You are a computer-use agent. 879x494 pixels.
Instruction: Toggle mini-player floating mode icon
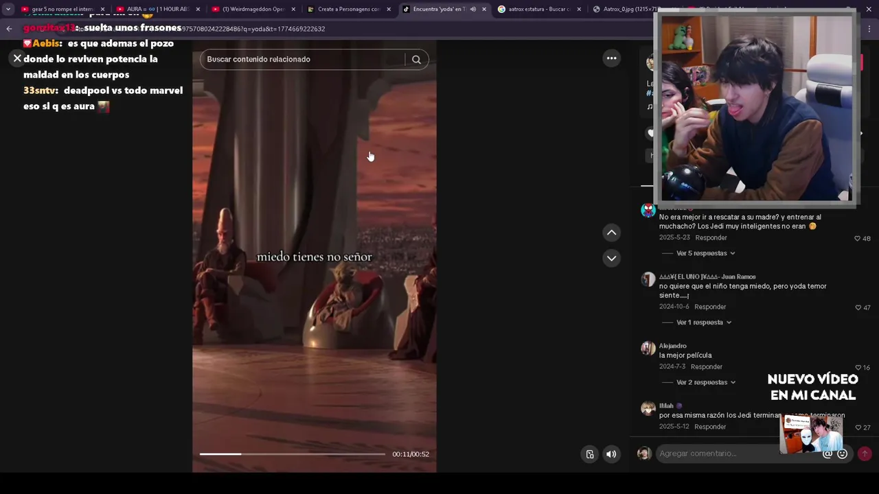coord(589,454)
